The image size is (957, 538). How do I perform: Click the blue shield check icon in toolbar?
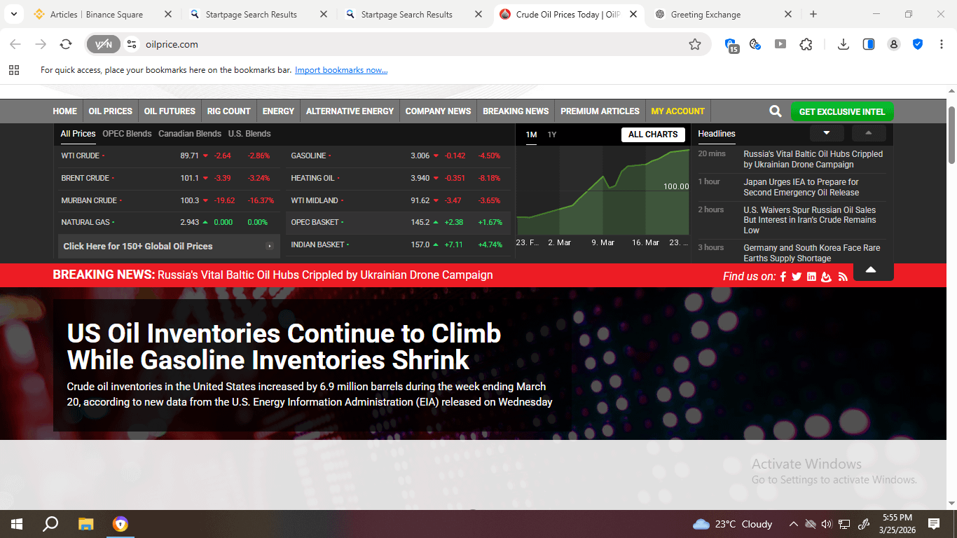tap(918, 44)
